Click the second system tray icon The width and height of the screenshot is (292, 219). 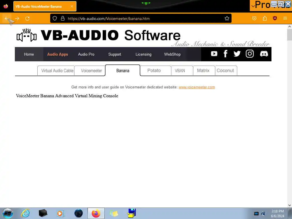tap(263, 214)
